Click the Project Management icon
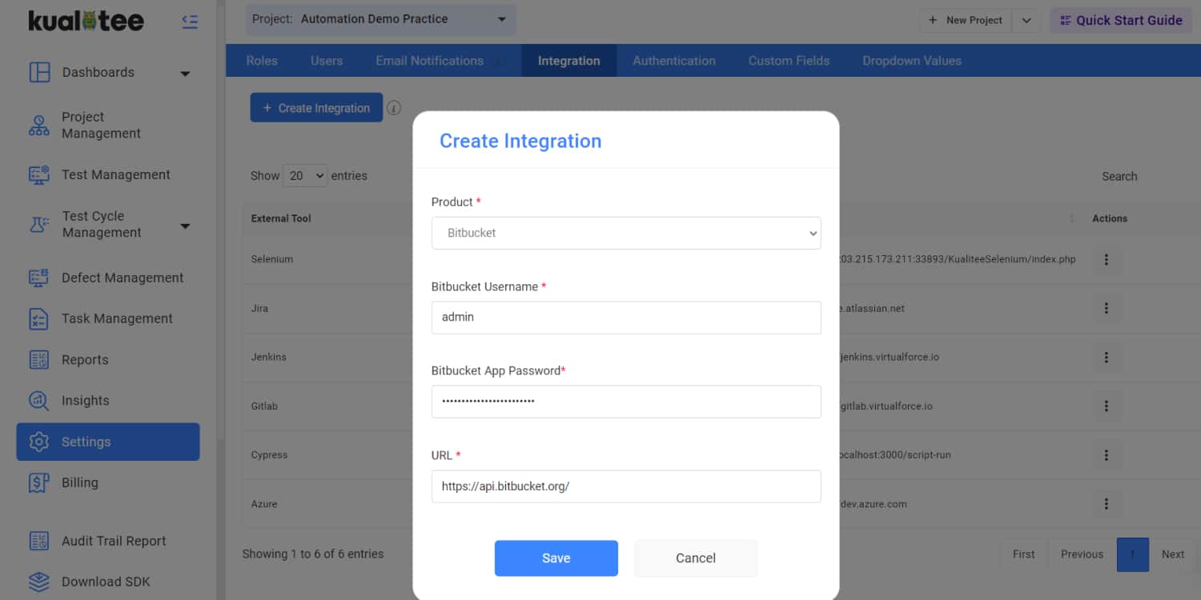This screenshot has width=1201, height=600. tap(39, 126)
